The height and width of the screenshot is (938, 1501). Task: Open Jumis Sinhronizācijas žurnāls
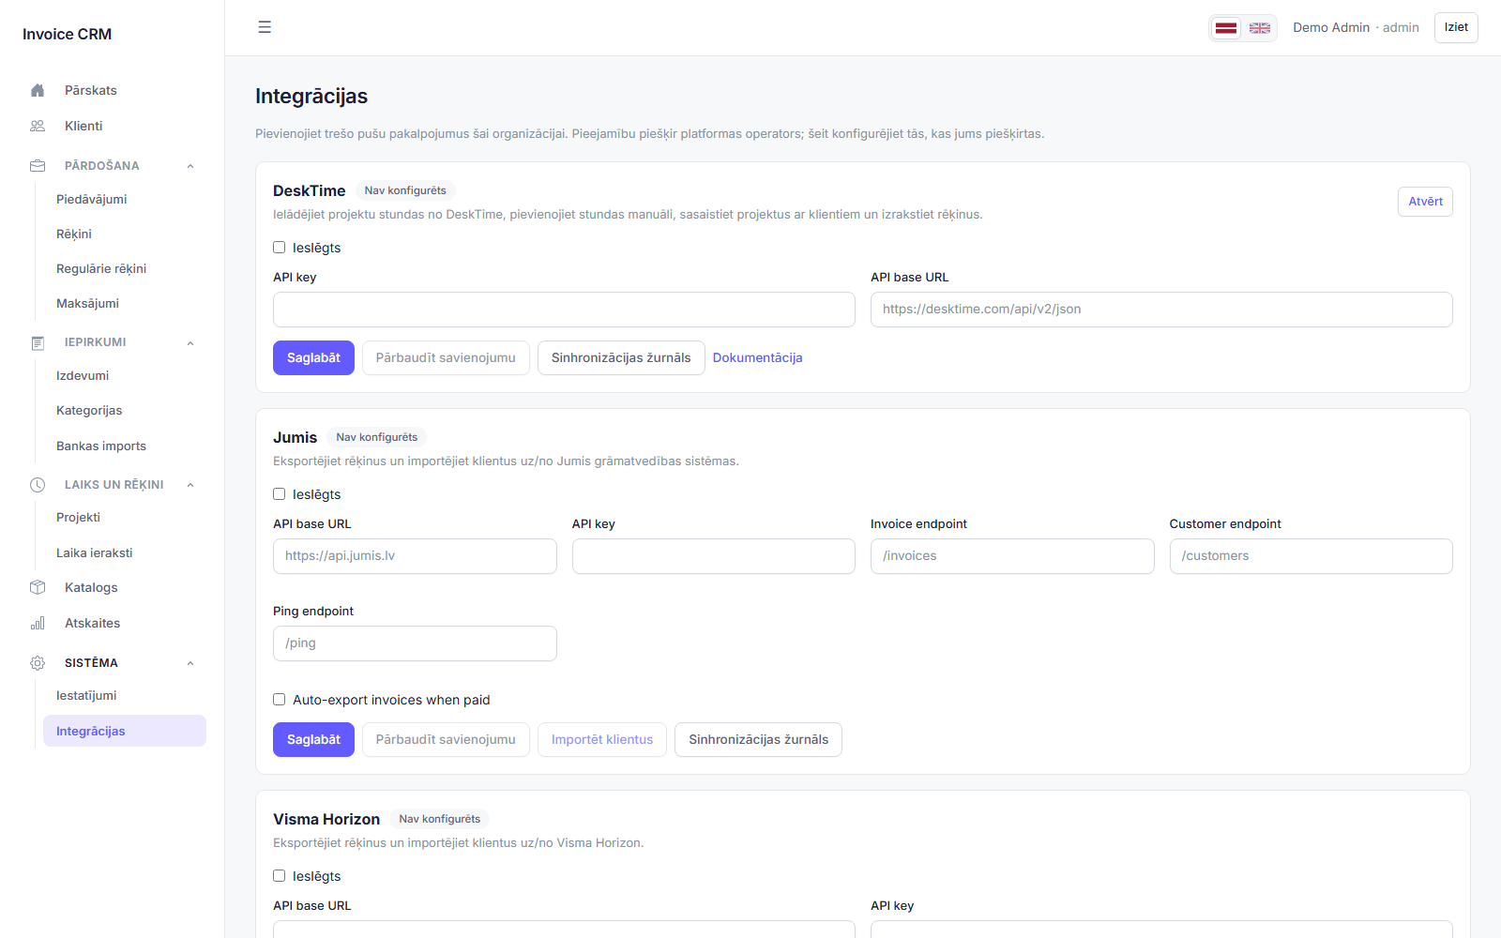pyautogui.click(x=758, y=739)
